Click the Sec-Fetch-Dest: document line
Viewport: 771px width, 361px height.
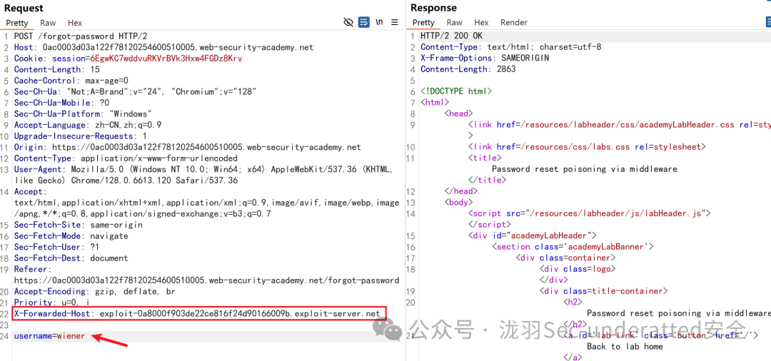[71, 258]
